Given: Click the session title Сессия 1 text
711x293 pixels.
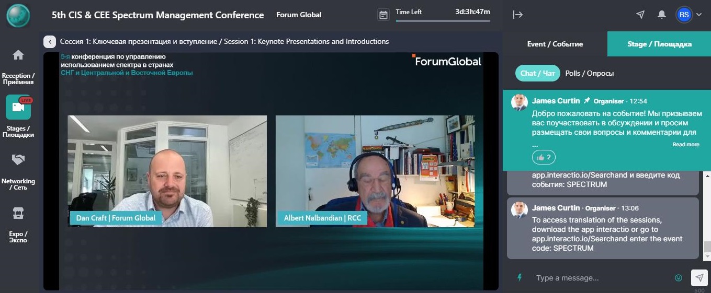Looking at the screenshot, I should (224, 42).
